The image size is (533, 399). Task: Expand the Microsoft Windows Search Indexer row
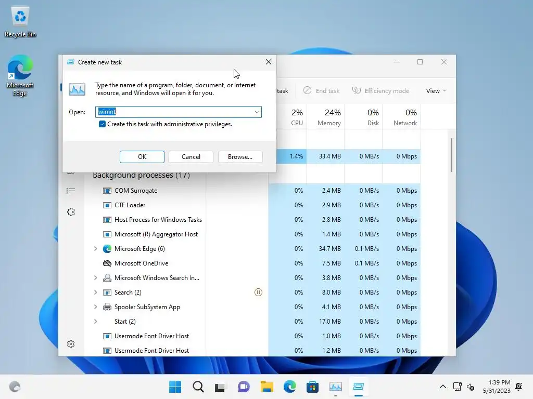pyautogui.click(x=96, y=278)
